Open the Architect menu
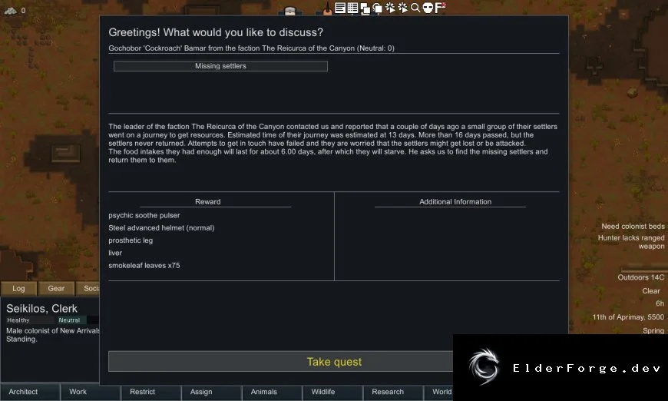The height and width of the screenshot is (401, 668). click(30, 392)
